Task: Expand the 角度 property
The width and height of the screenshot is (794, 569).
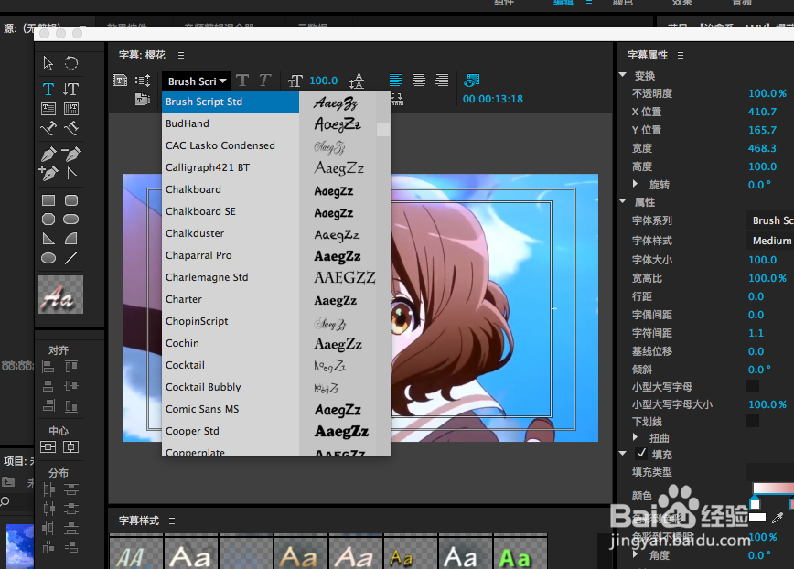Action: 636,554
